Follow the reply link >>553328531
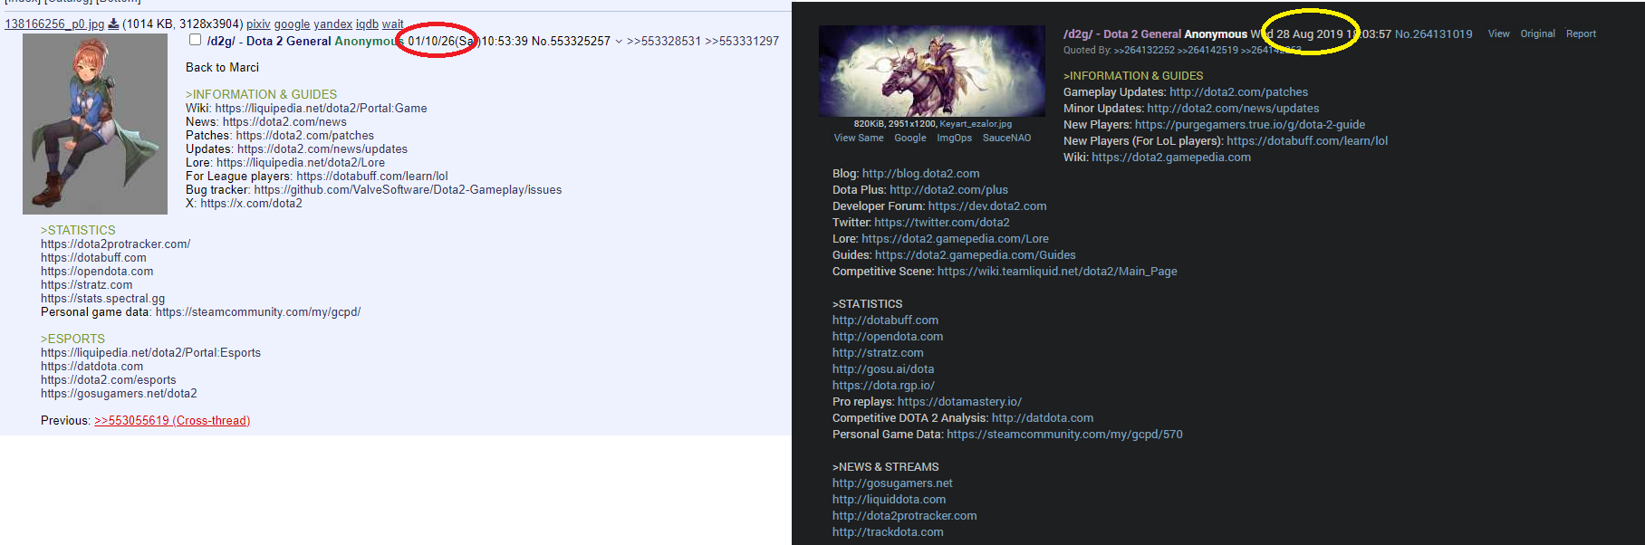Image resolution: width=1645 pixels, height=545 pixels. pyautogui.click(x=664, y=41)
